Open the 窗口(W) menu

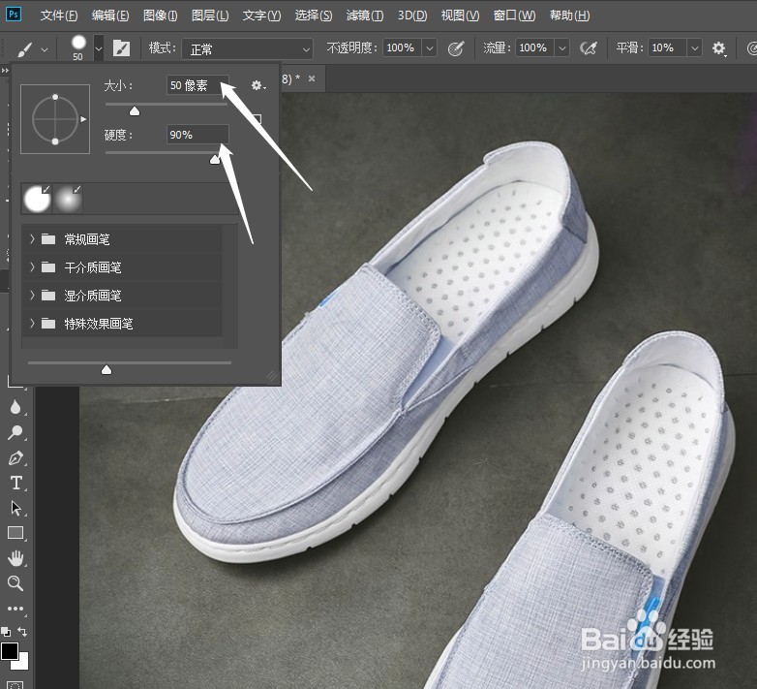[514, 16]
